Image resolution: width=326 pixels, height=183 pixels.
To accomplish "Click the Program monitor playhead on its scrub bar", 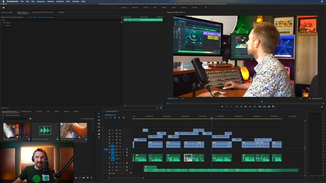I will pyautogui.click(x=262, y=102).
